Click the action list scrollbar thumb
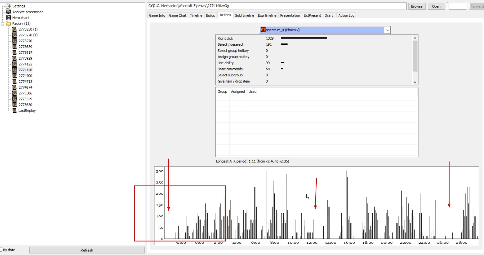This screenshot has height=255, width=484. coord(415,56)
